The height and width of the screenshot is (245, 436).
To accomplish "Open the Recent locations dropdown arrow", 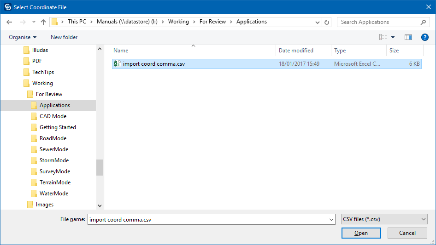I will click(x=34, y=22).
